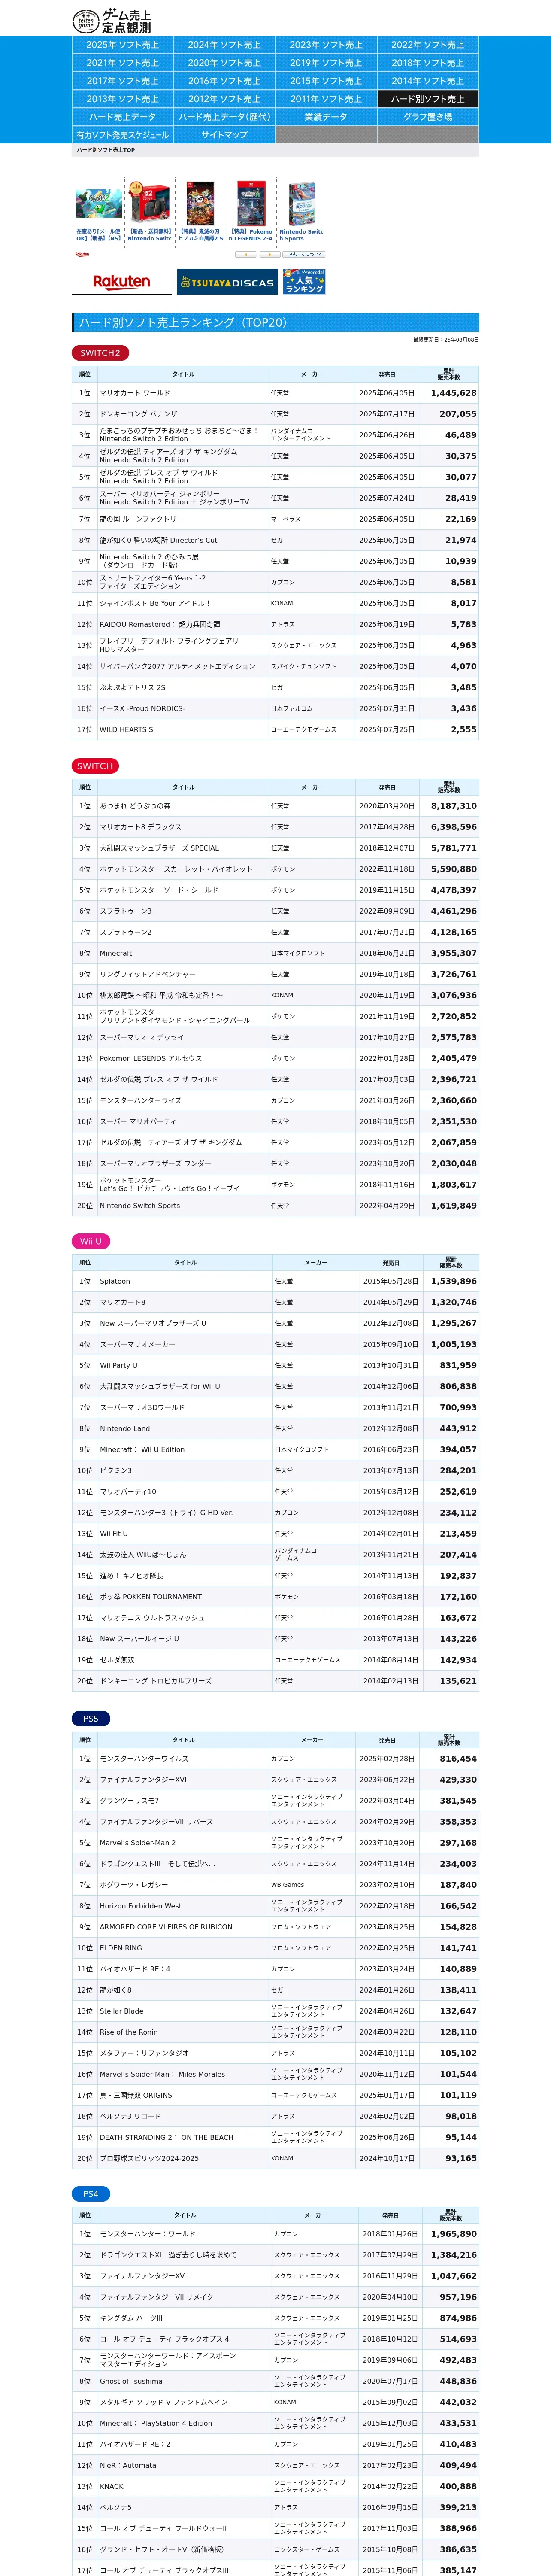Open the Rakuten banner
The height and width of the screenshot is (2576, 551).
pyautogui.click(x=121, y=282)
